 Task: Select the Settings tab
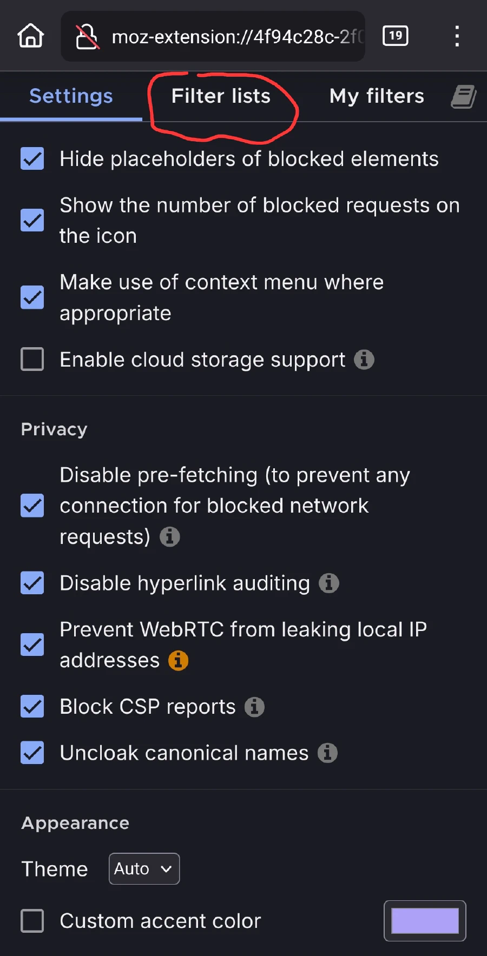click(x=71, y=96)
